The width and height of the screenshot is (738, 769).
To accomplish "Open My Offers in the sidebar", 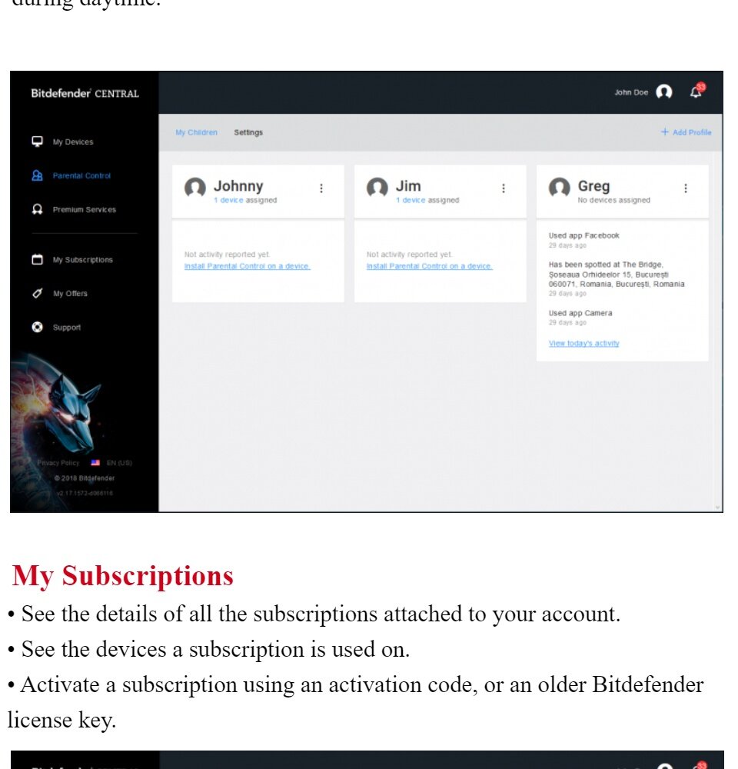I will pyautogui.click(x=70, y=293).
